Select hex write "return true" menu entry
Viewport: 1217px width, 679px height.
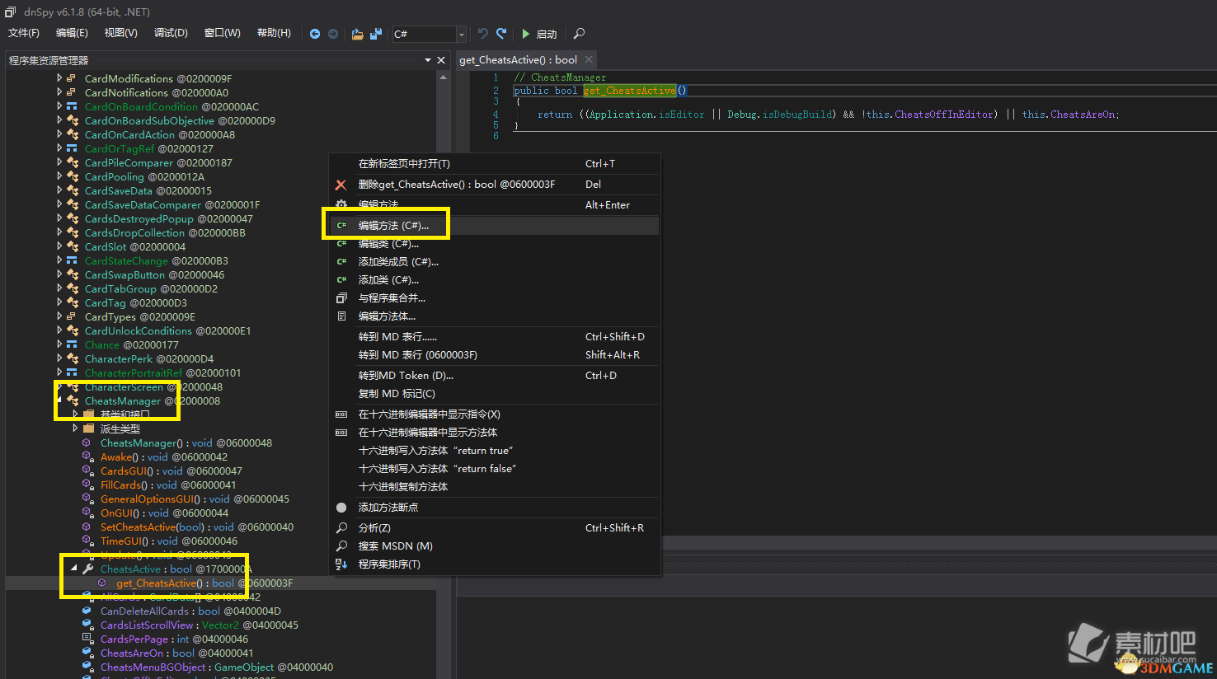tap(495, 451)
